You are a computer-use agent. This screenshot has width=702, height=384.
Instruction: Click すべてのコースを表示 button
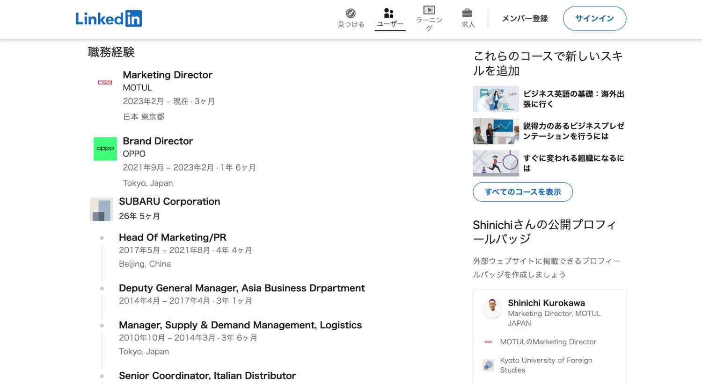click(523, 192)
